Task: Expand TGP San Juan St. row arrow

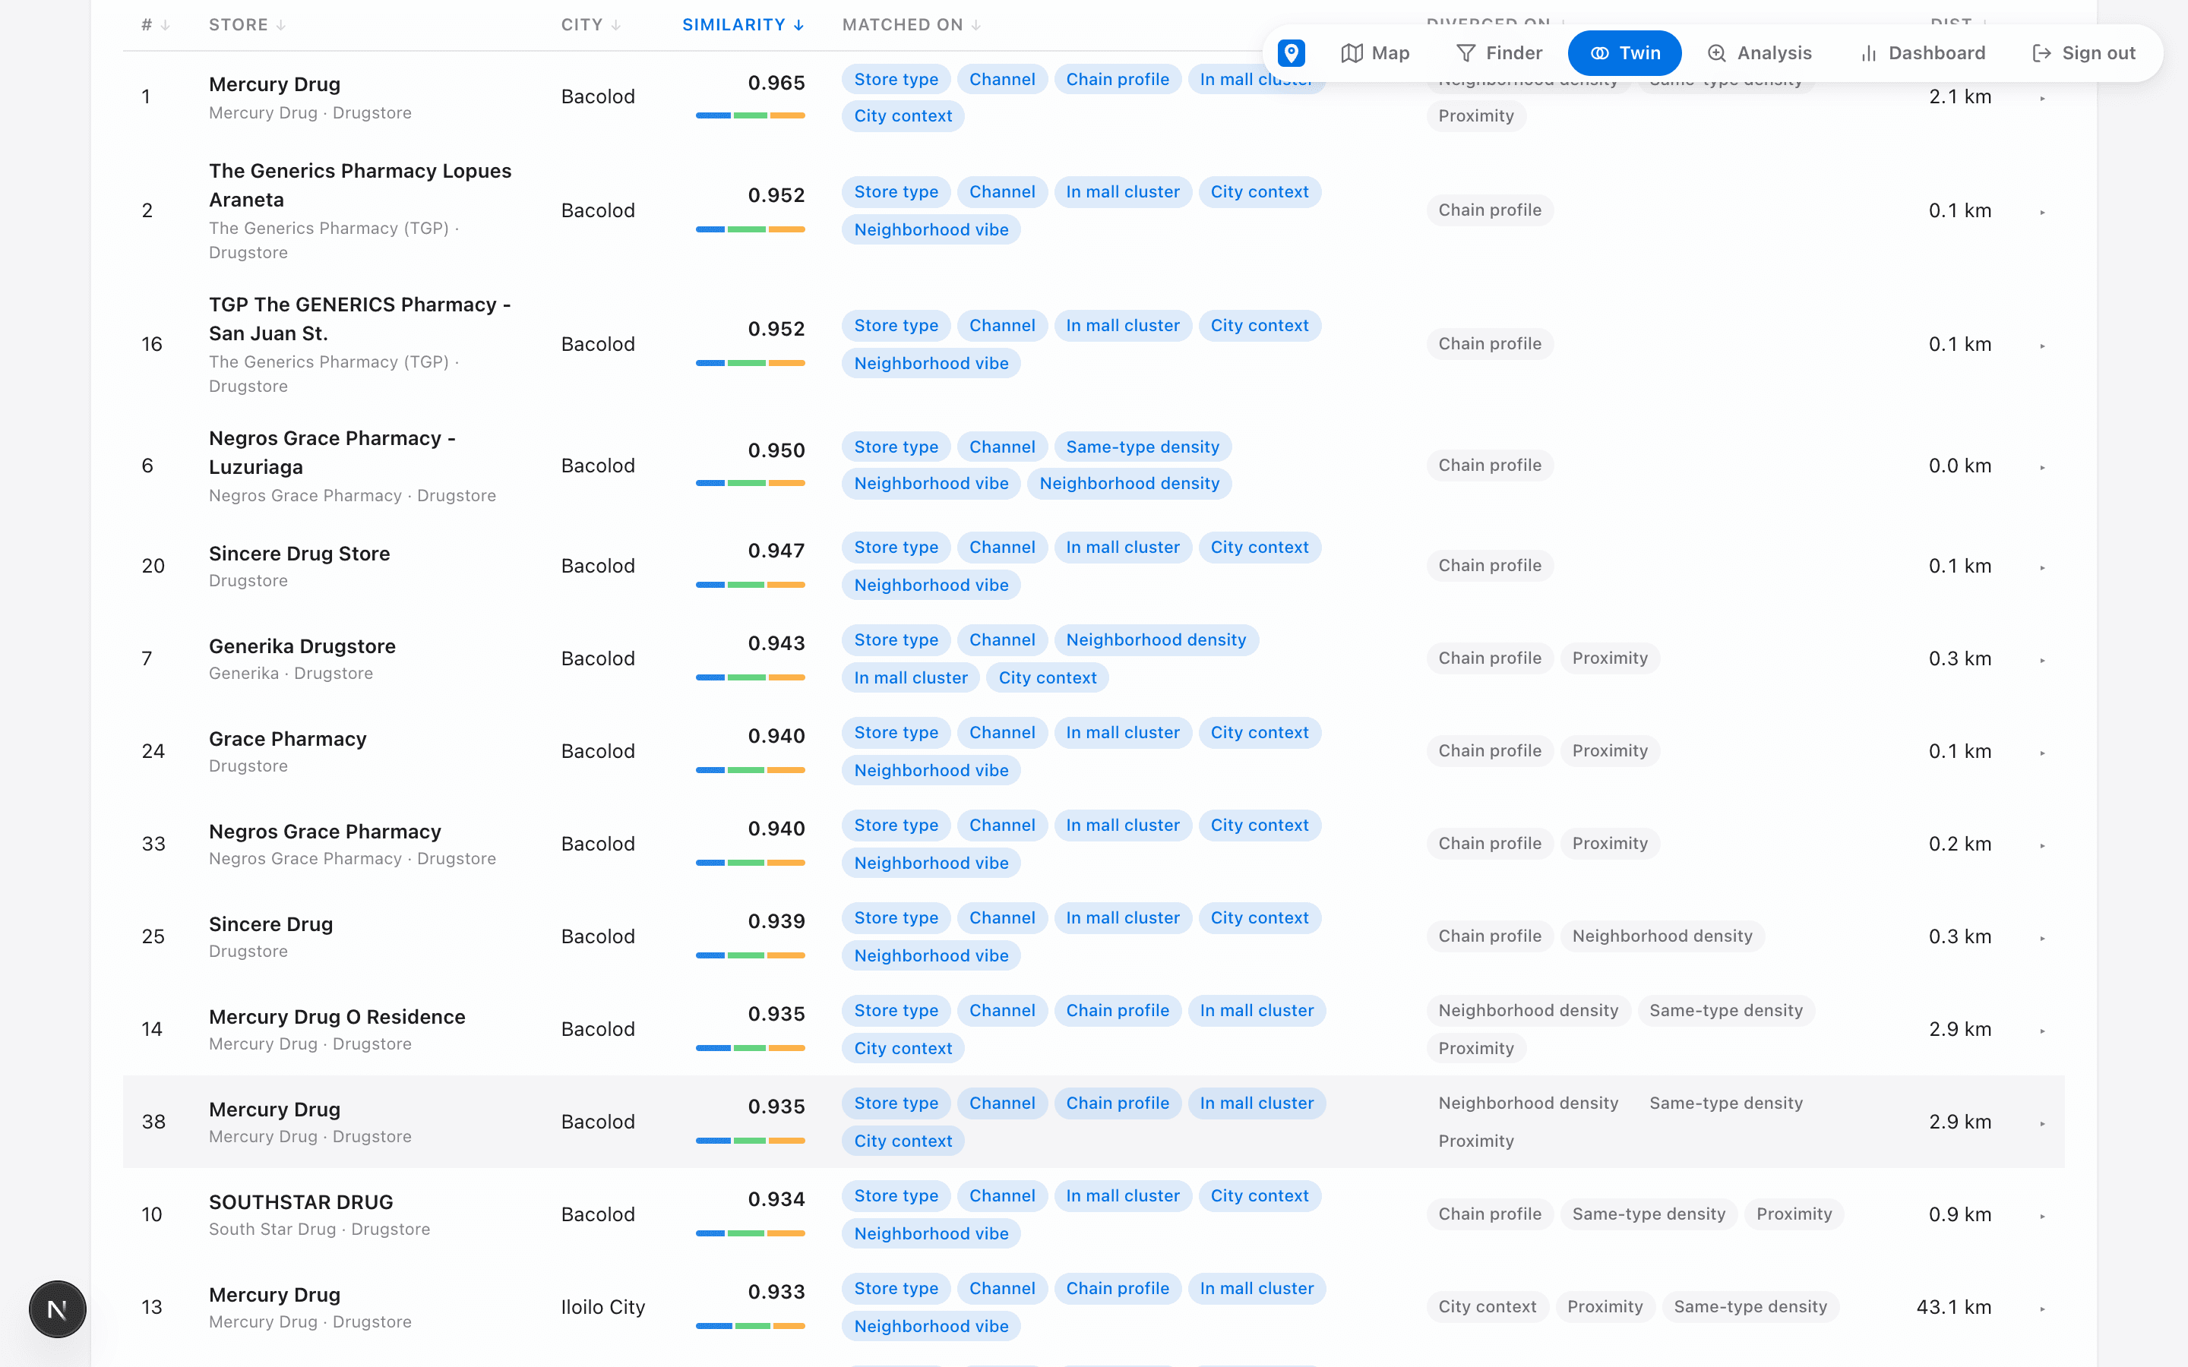Action: point(2042,346)
